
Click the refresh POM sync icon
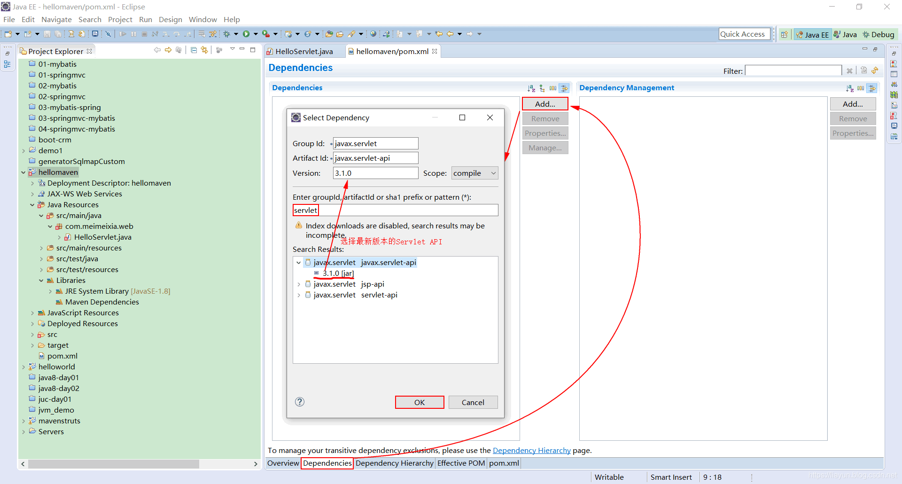tap(875, 70)
